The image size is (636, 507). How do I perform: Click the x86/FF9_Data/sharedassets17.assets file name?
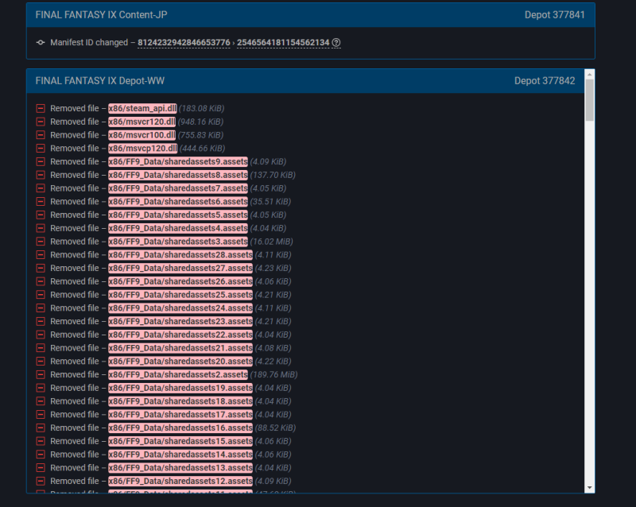click(180, 415)
